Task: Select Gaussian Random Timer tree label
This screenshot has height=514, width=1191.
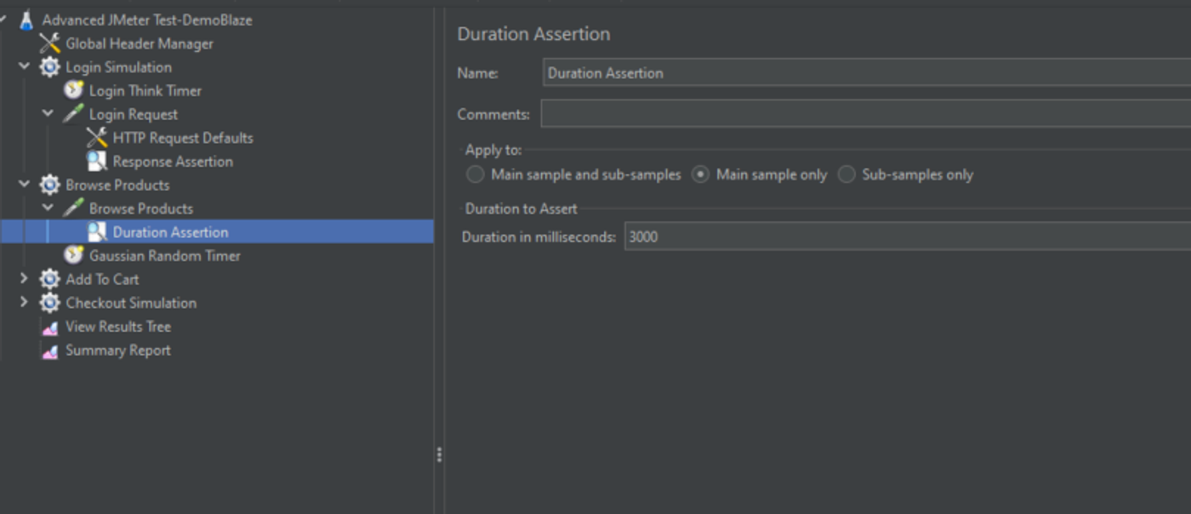Action: 165,255
